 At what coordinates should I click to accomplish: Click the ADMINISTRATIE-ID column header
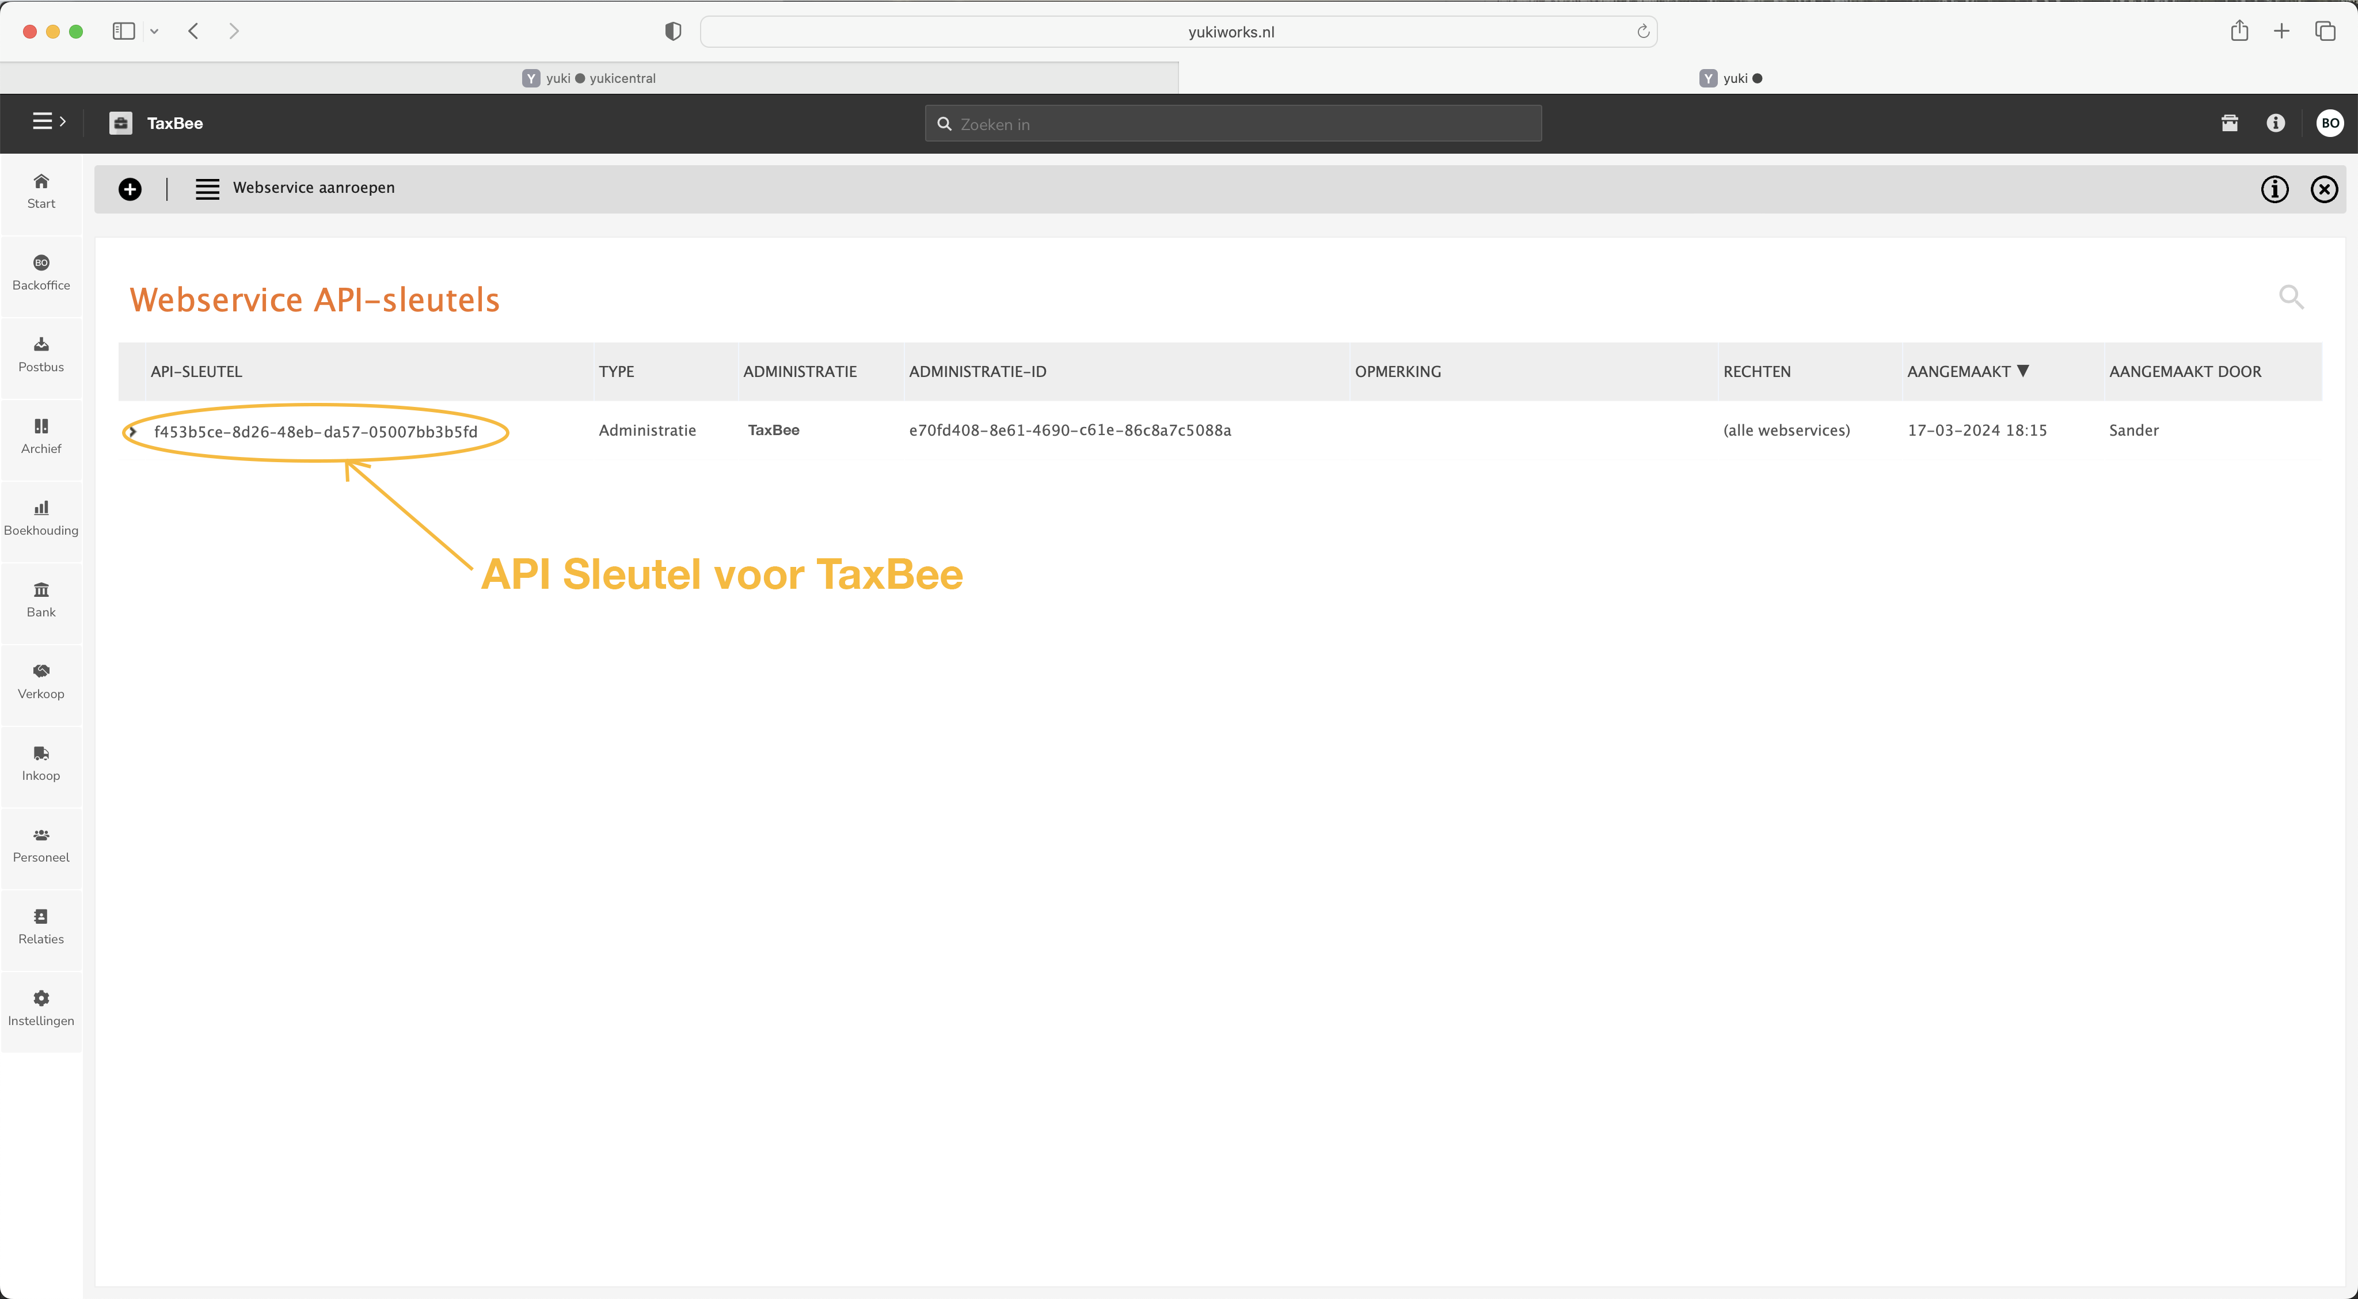pos(977,372)
